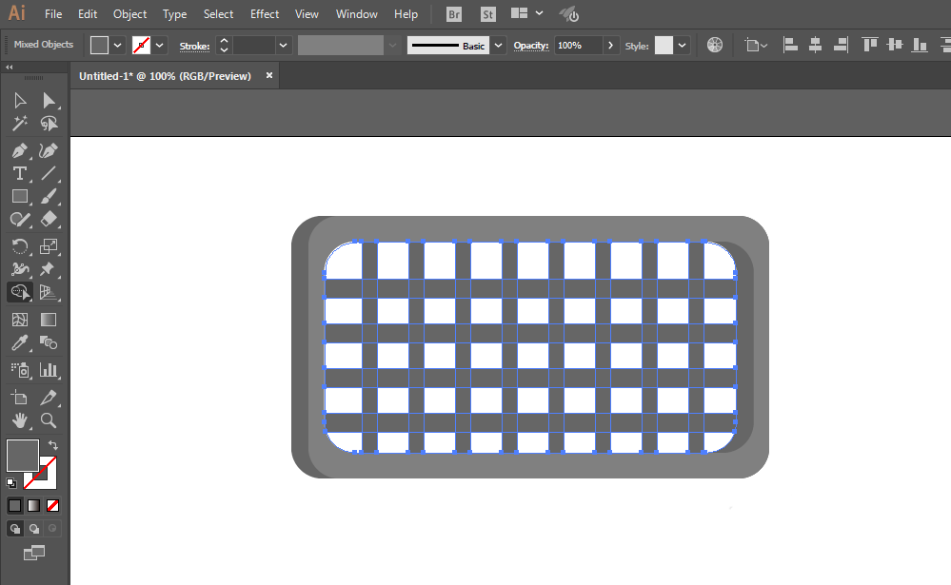Open the Basic brush definition dropdown
951x585 pixels.
pyautogui.click(x=499, y=46)
